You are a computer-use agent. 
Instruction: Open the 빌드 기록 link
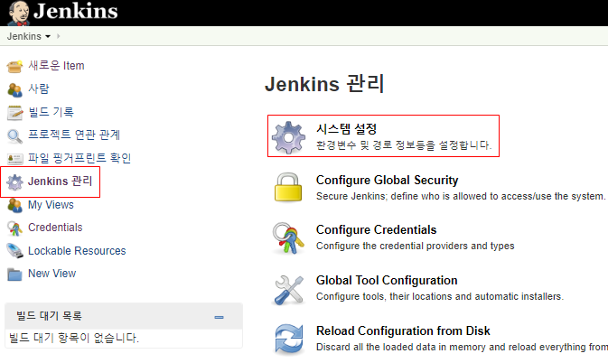point(51,112)
